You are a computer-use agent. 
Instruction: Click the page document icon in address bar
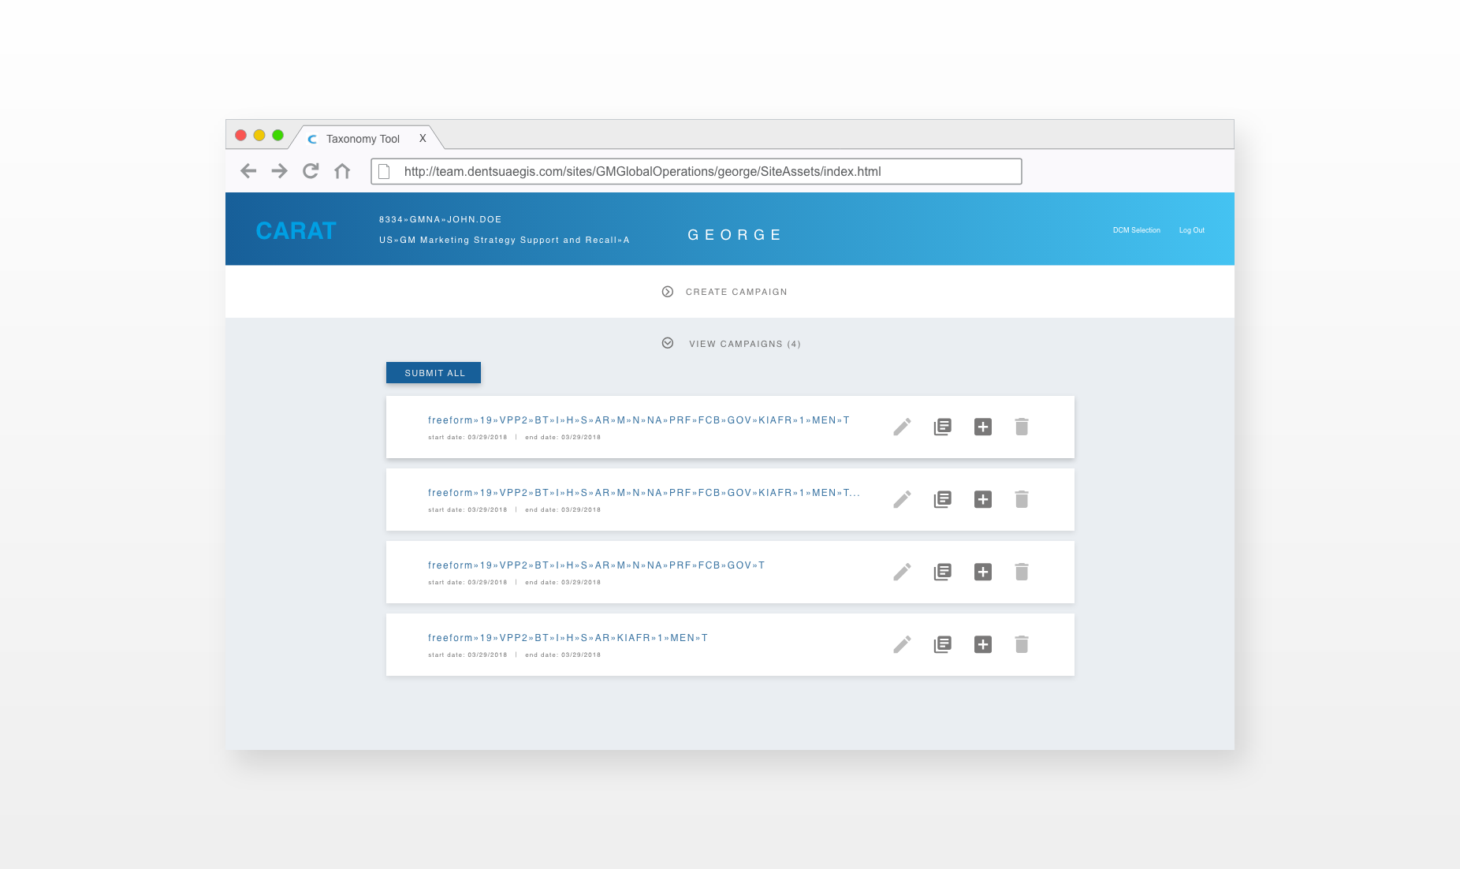385,171
